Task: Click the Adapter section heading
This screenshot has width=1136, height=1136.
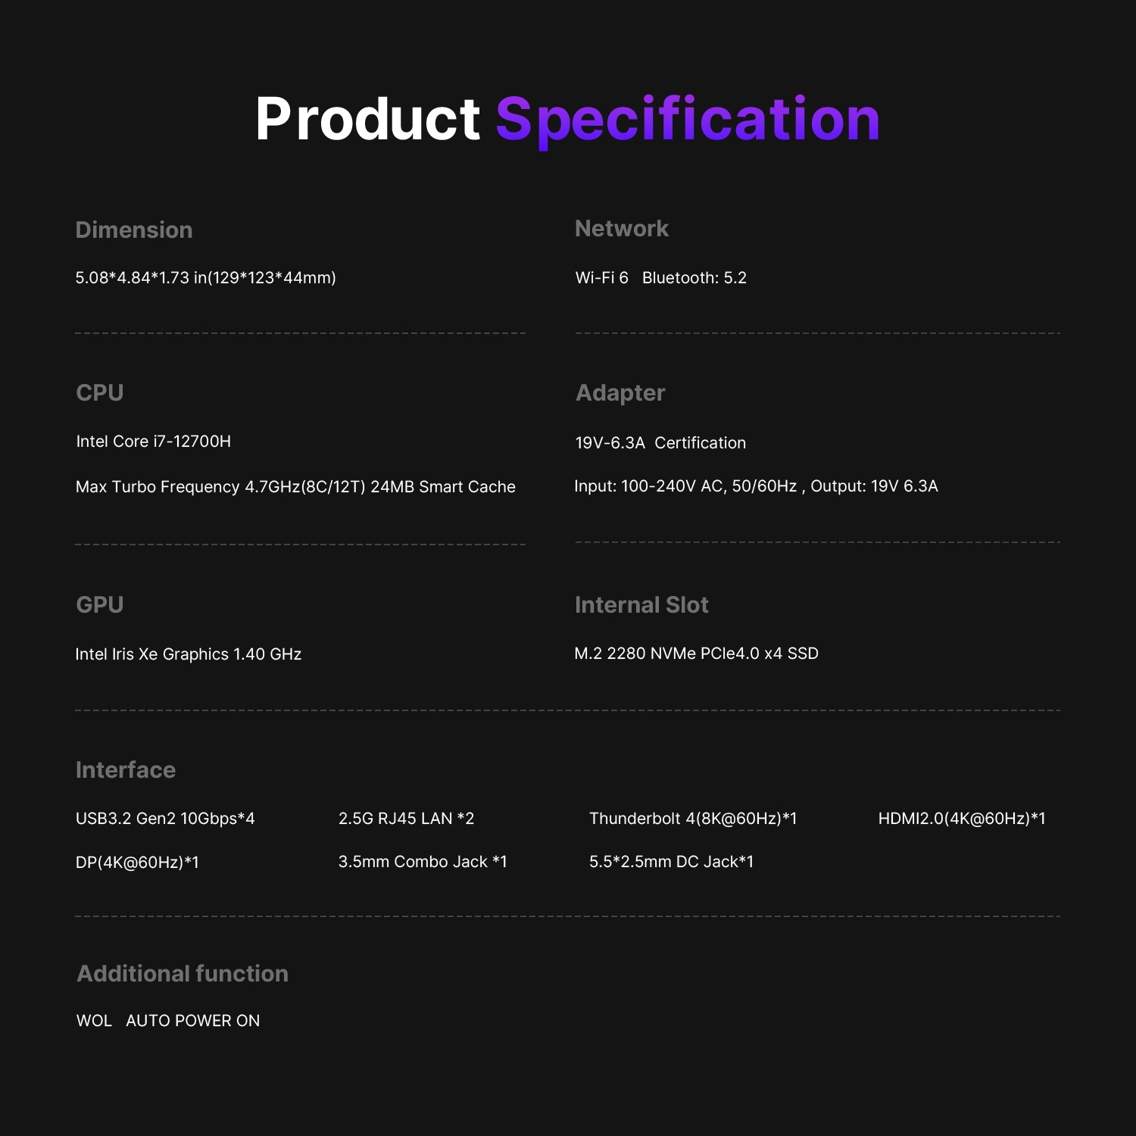Action: click(x=620, y=393)
